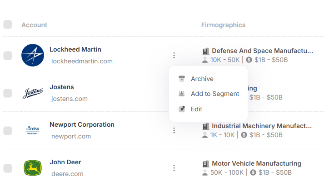Viewport: 324px width, 186px height.
Task: Click the Add to Segment people icon
Action: (182, 94)
